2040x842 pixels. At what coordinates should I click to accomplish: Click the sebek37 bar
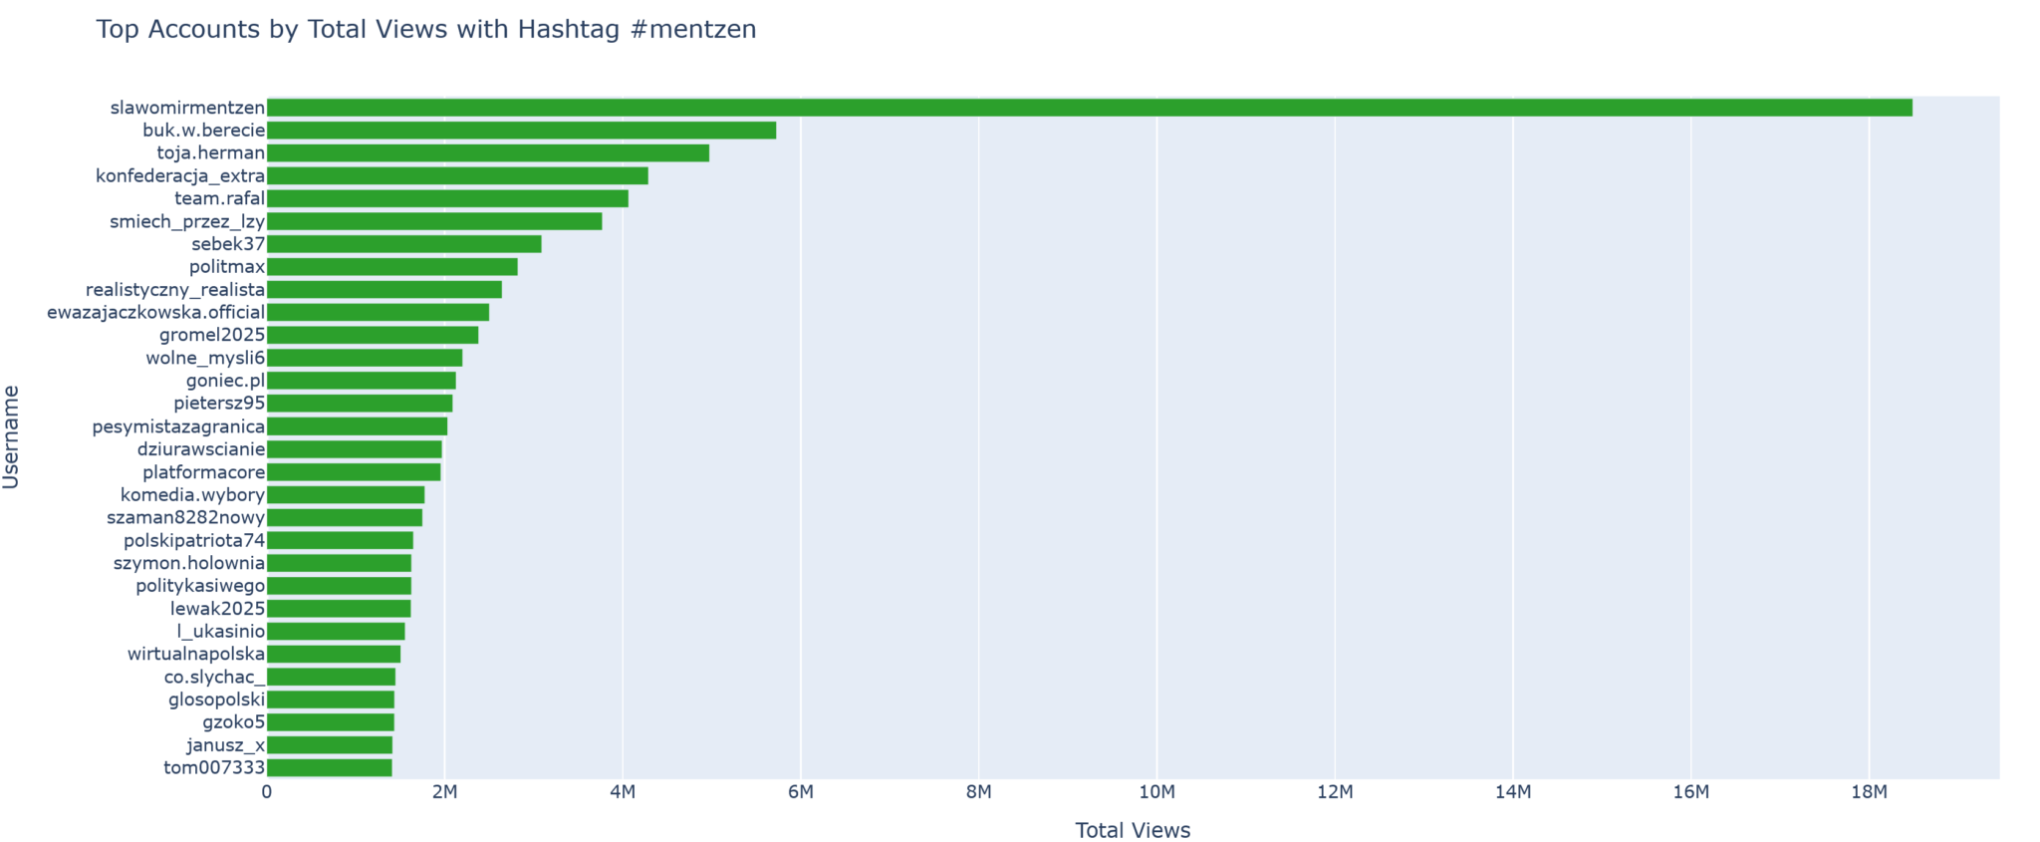(x=403, y=244)
